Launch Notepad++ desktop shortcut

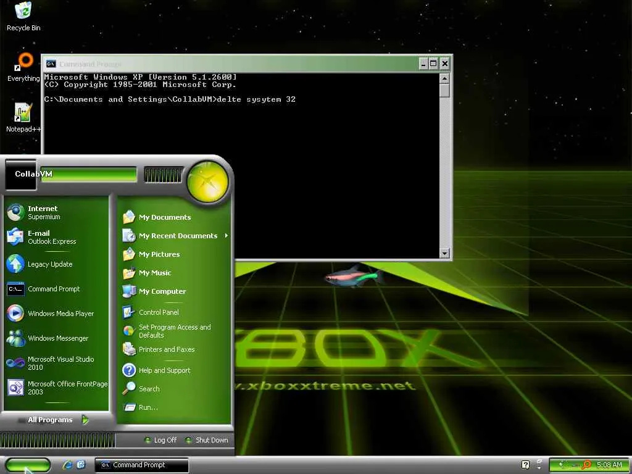(23, 118)
